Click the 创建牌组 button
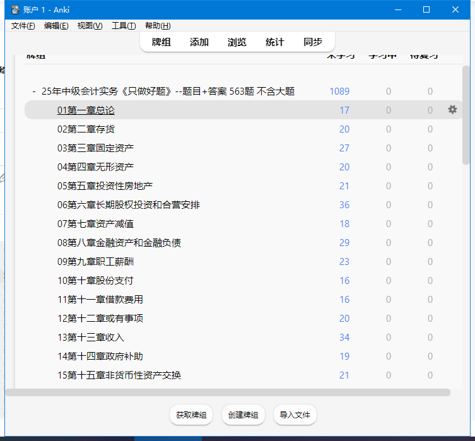Image resolution: width=475 pixels, height=441 pixels. point(243,415)
